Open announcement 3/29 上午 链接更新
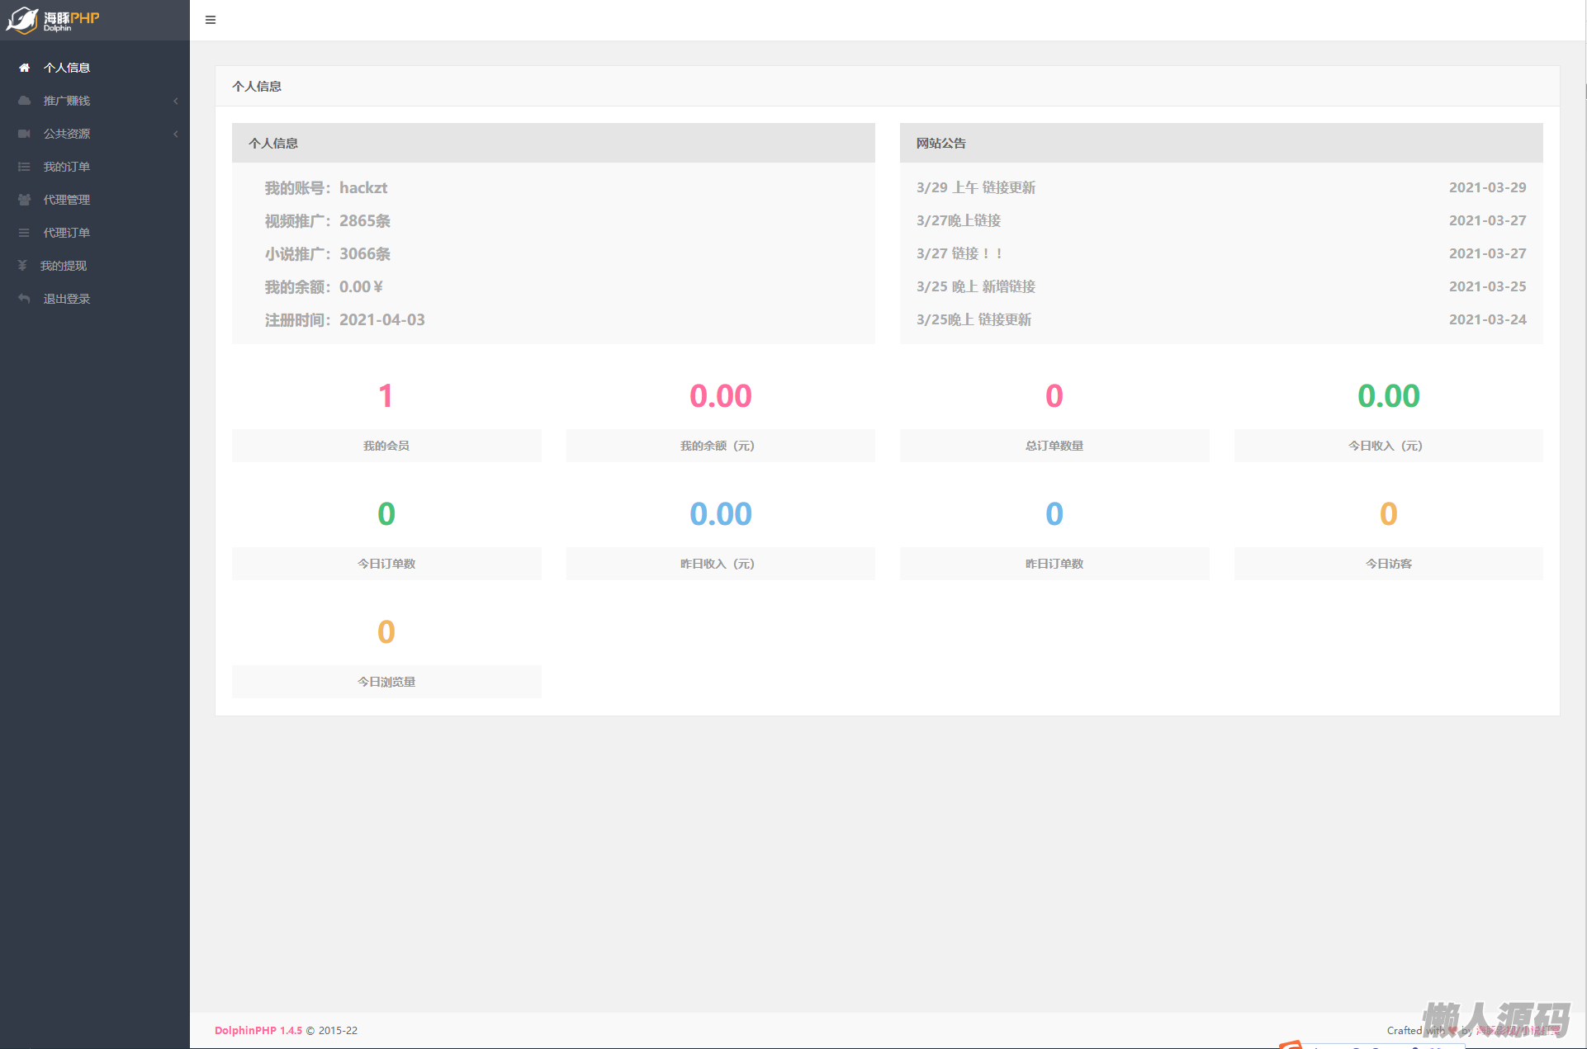 coord(975,187)
